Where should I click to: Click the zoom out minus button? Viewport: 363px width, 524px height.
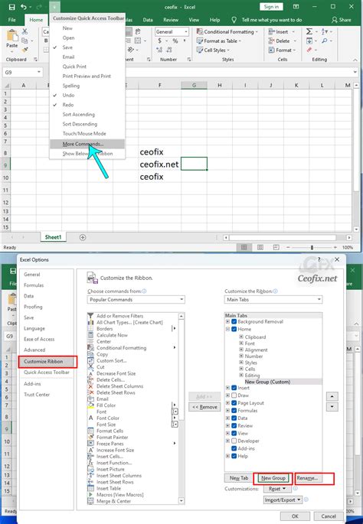click(x=288, y=247)
